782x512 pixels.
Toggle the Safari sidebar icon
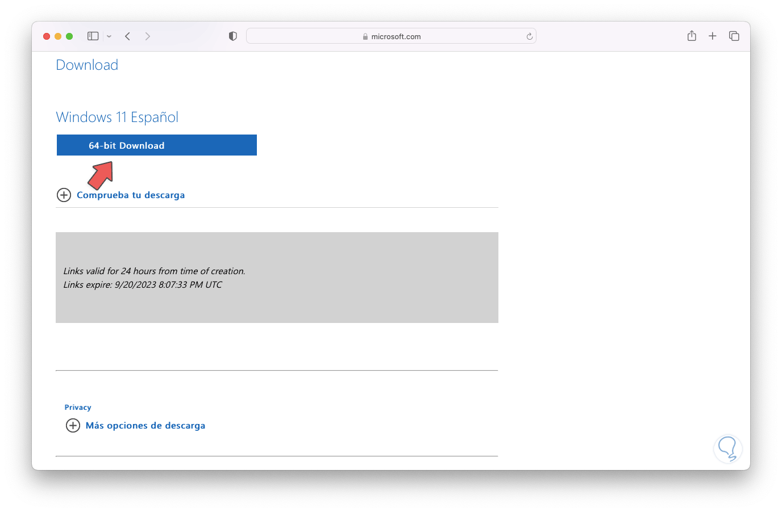coord(93,36)
